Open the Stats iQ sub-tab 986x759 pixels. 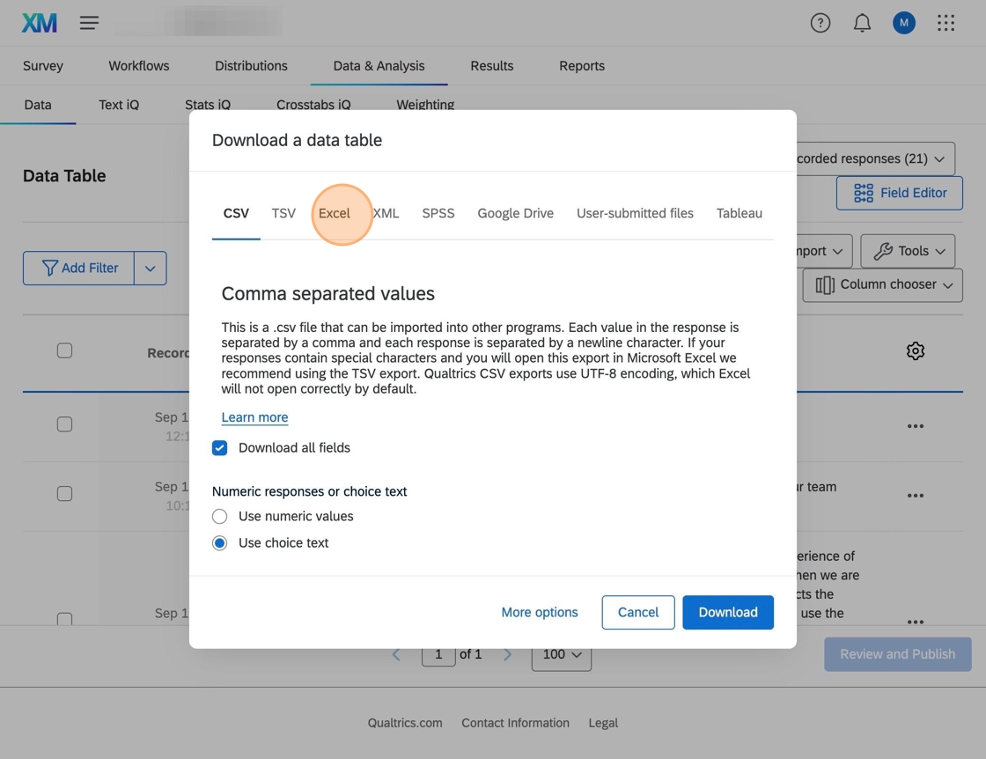(x=208, y=105)
